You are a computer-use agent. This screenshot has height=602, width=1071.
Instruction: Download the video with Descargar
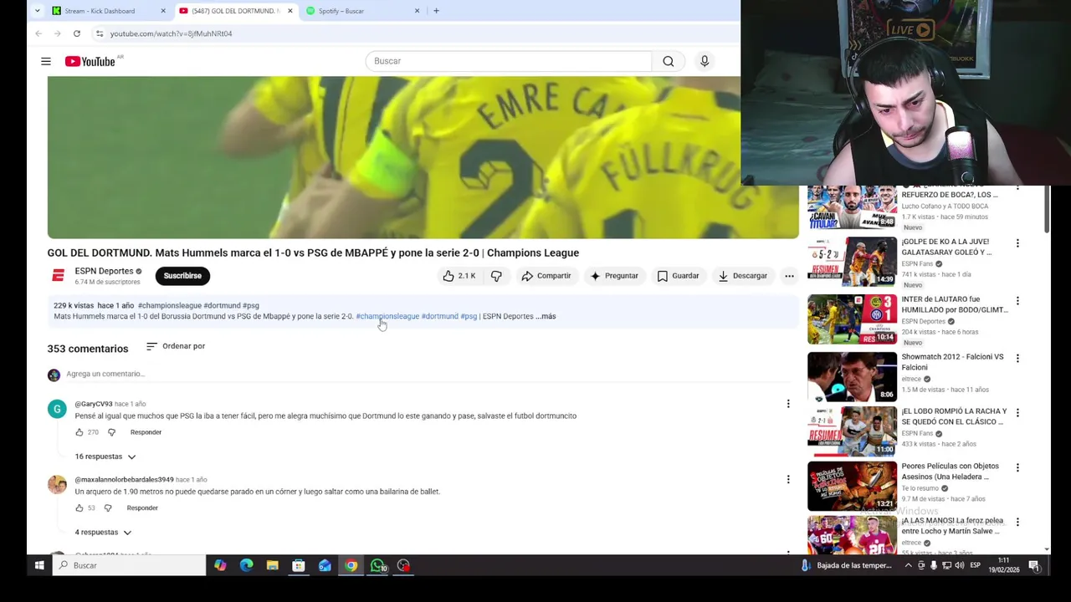tap(742, 276)
